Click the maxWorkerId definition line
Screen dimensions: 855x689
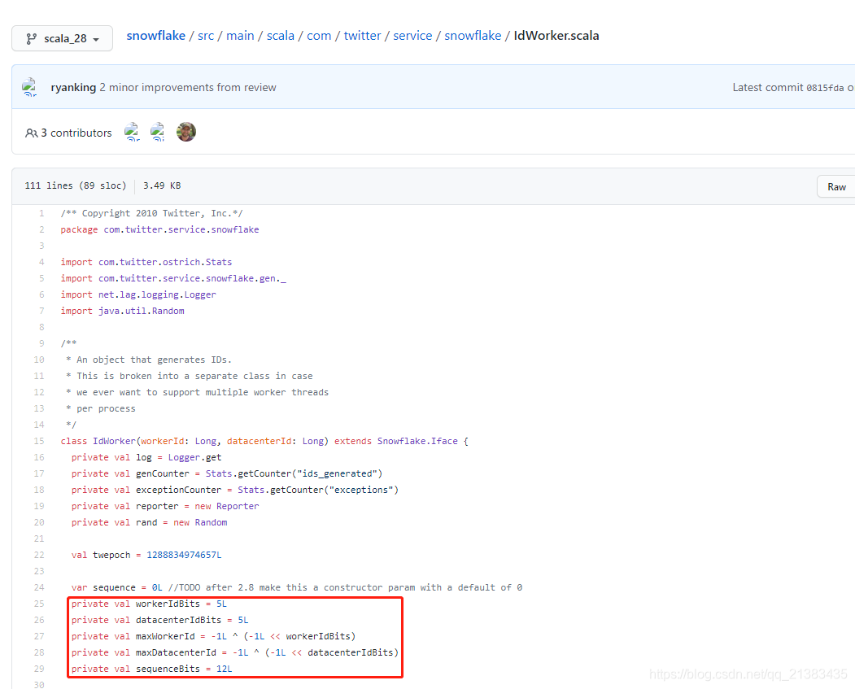(x=213, y=637)
